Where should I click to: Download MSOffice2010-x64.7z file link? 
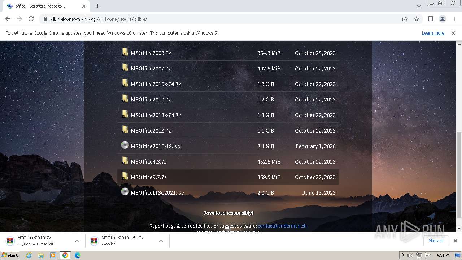pyautogui.click(x=156, y=84)
